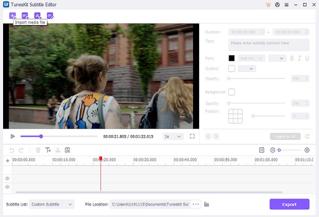The image size is (319, 217).
Task: Open the outline color swatch
Action: coord(232,68)
